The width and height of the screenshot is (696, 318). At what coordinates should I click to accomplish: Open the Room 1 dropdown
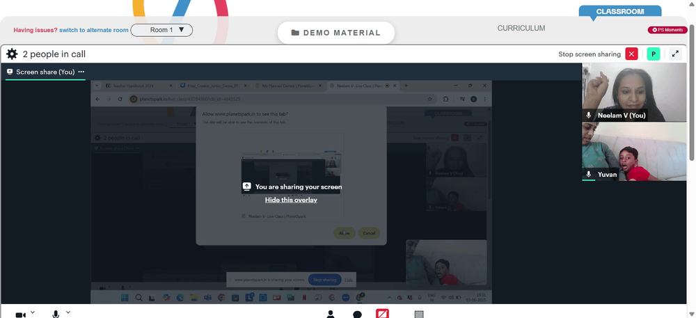(161, 30)
